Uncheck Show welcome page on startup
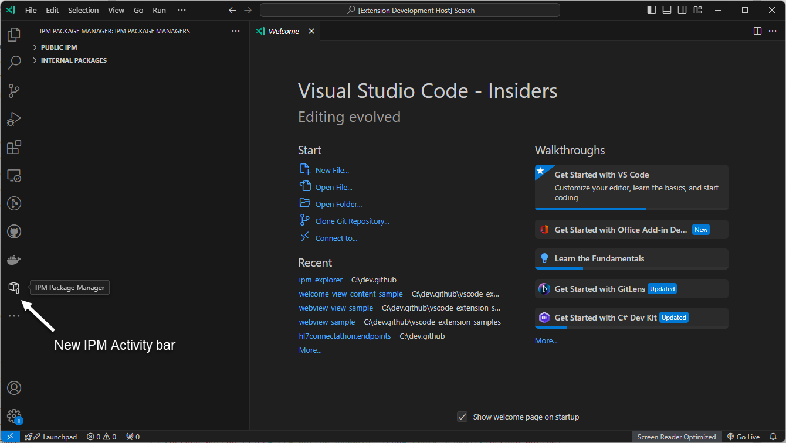786x443 pixels. [x=463, y=416]
